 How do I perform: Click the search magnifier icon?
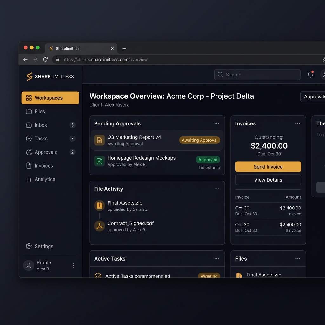click(220, 75)
